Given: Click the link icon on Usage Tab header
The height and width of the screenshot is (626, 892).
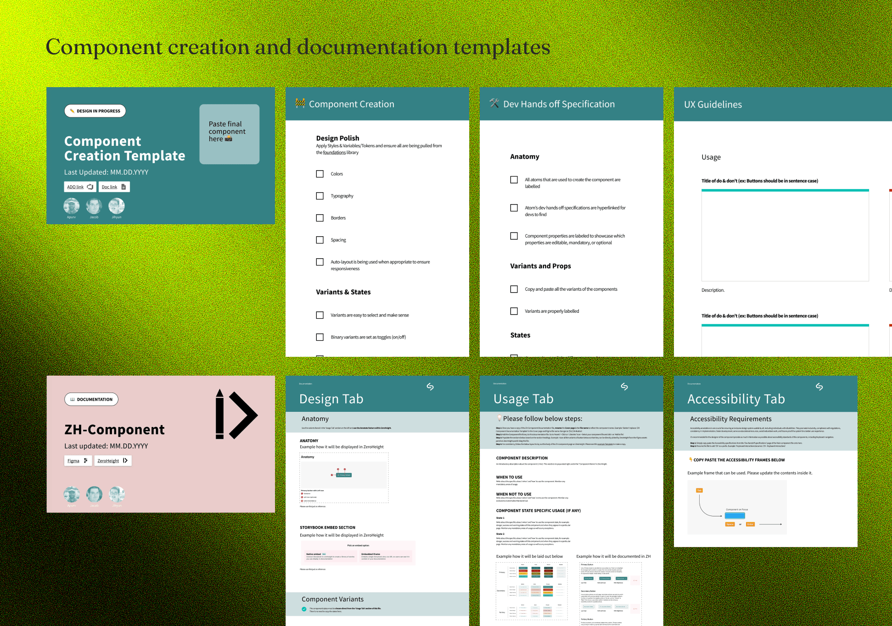Looking at the screenshot, I should click(624, 387).
